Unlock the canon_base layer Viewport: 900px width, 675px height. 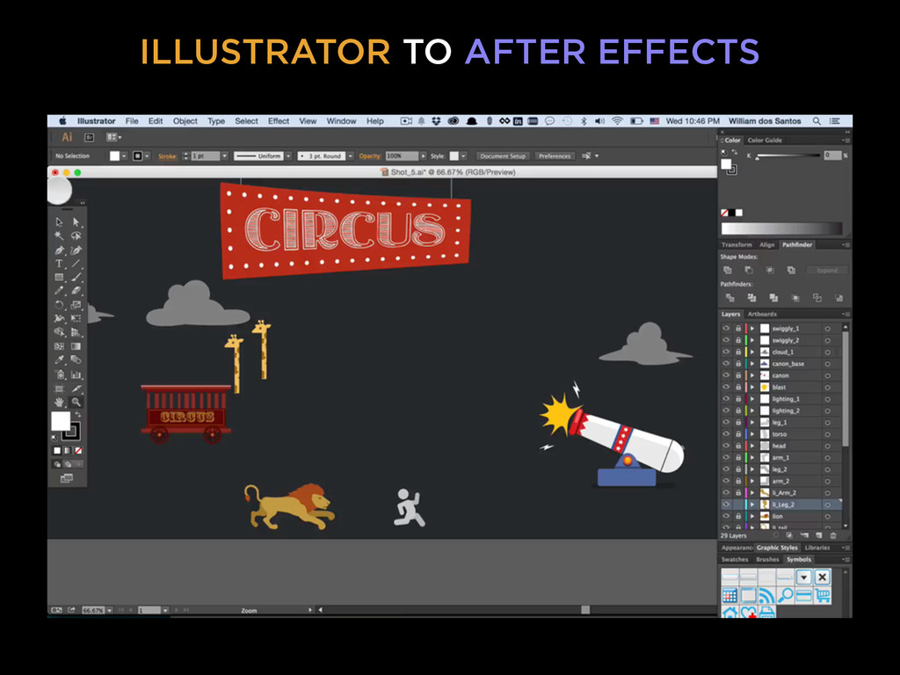pyautogui.click(x=738, y=364)
